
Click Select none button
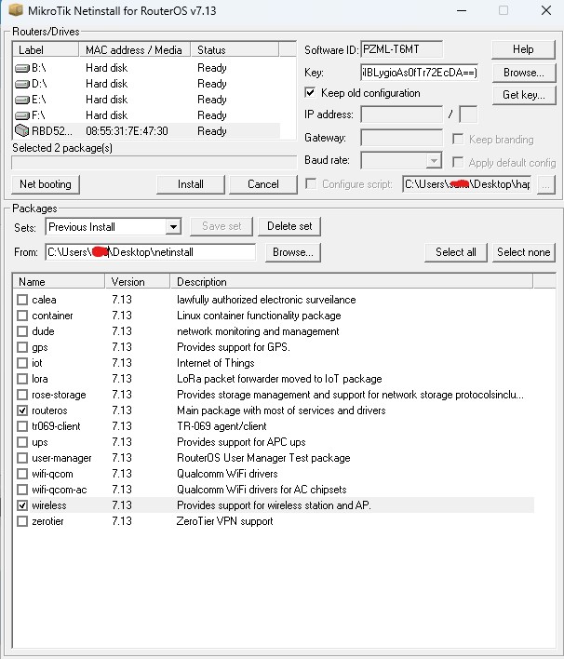(x=524, y=252)
